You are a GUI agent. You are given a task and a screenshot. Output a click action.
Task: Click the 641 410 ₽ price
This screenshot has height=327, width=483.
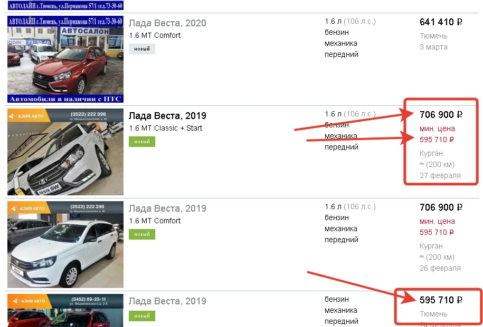pyautogui.click(x=441, y=22)
